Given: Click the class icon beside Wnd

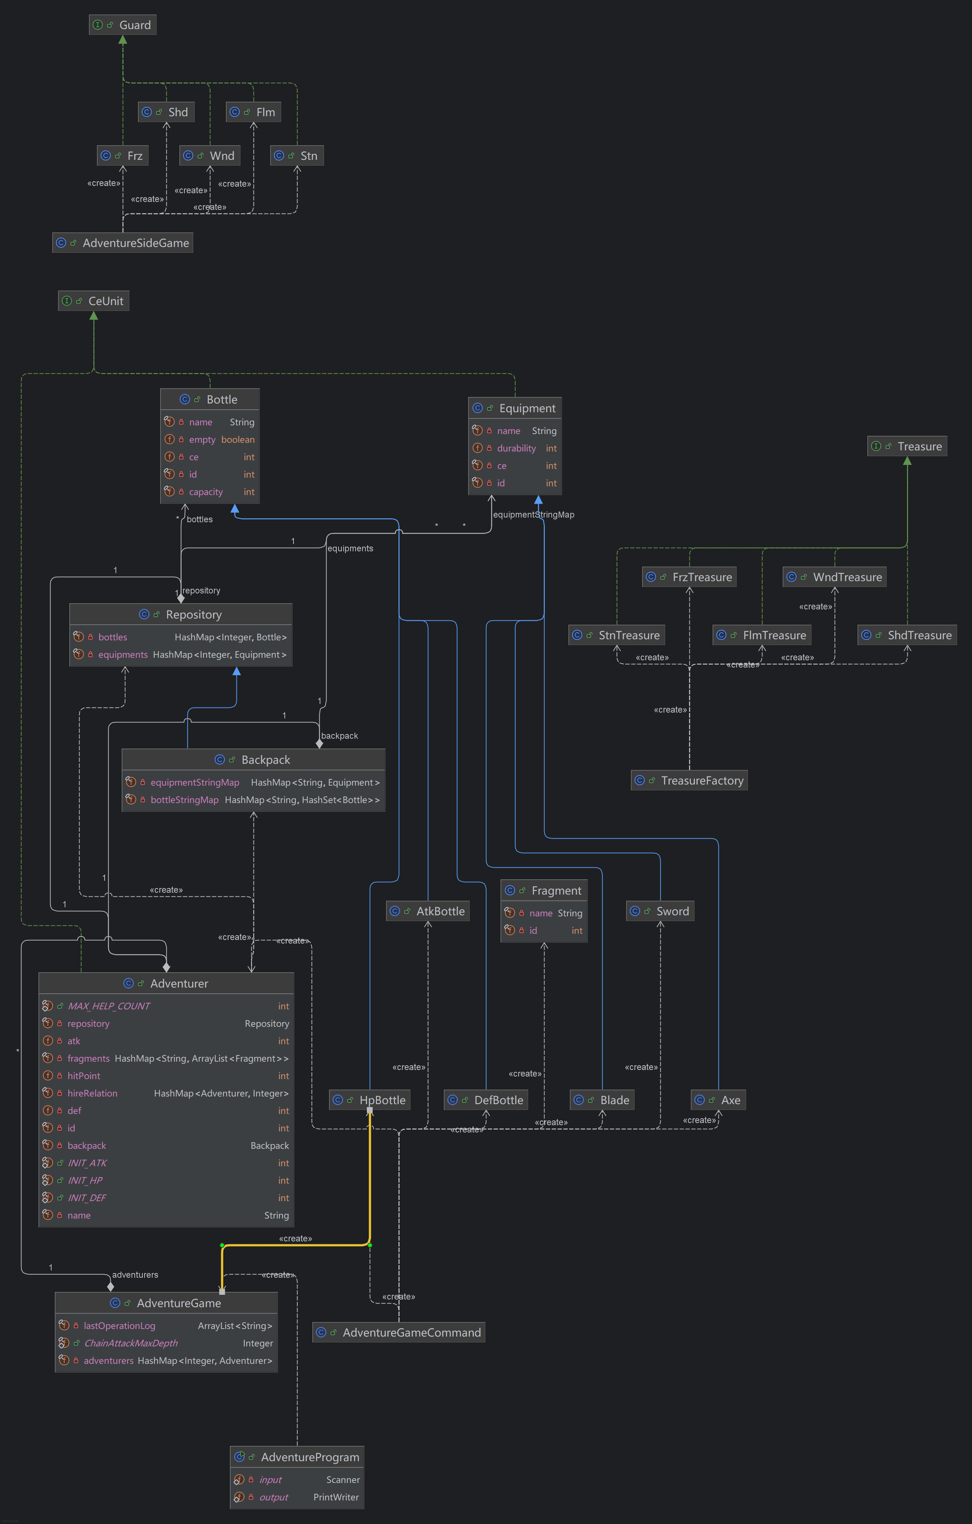Looking at the screenshot, I should [x=188, y=156].
